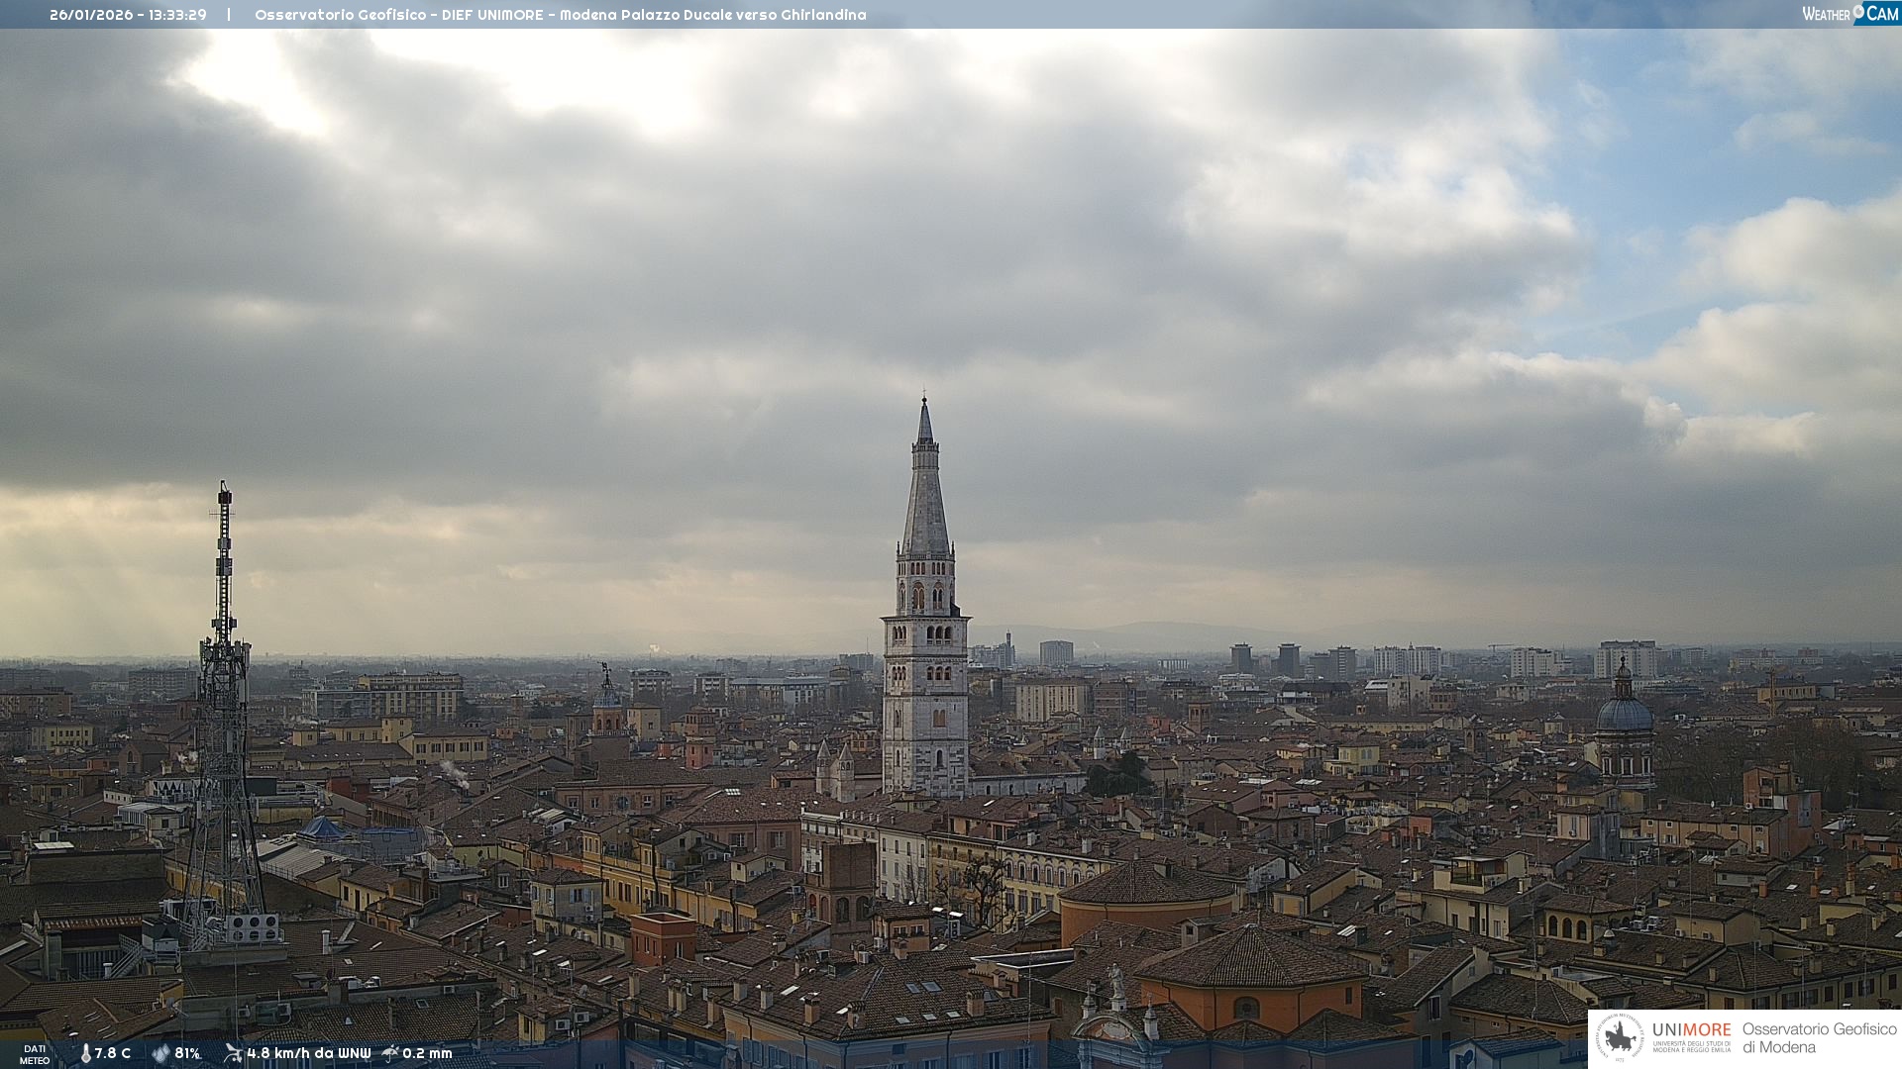The image size is (1902, 1069).
Task: Click the humidity water drops icon
Action: (x=160, y=1053)
